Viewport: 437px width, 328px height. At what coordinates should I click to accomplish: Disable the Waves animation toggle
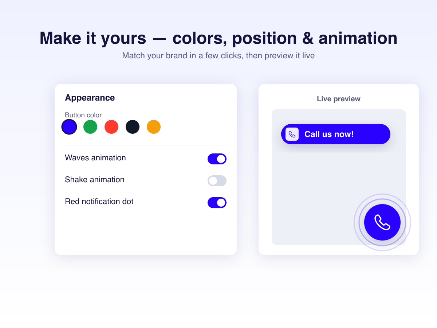click(217, 159)
